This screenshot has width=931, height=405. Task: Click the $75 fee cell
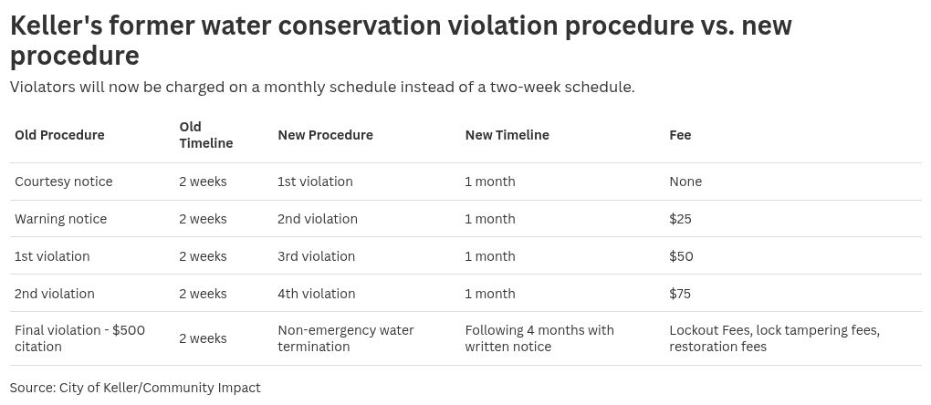pyautogui.click(x=680, y=294)
